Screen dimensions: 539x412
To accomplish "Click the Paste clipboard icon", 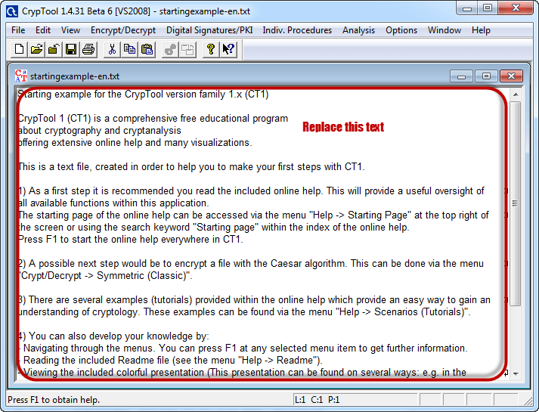I will [147, 50].
